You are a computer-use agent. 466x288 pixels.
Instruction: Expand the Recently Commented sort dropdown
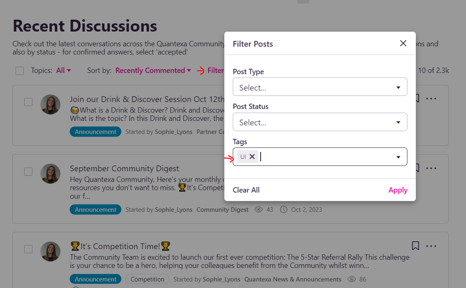point(153,70)
